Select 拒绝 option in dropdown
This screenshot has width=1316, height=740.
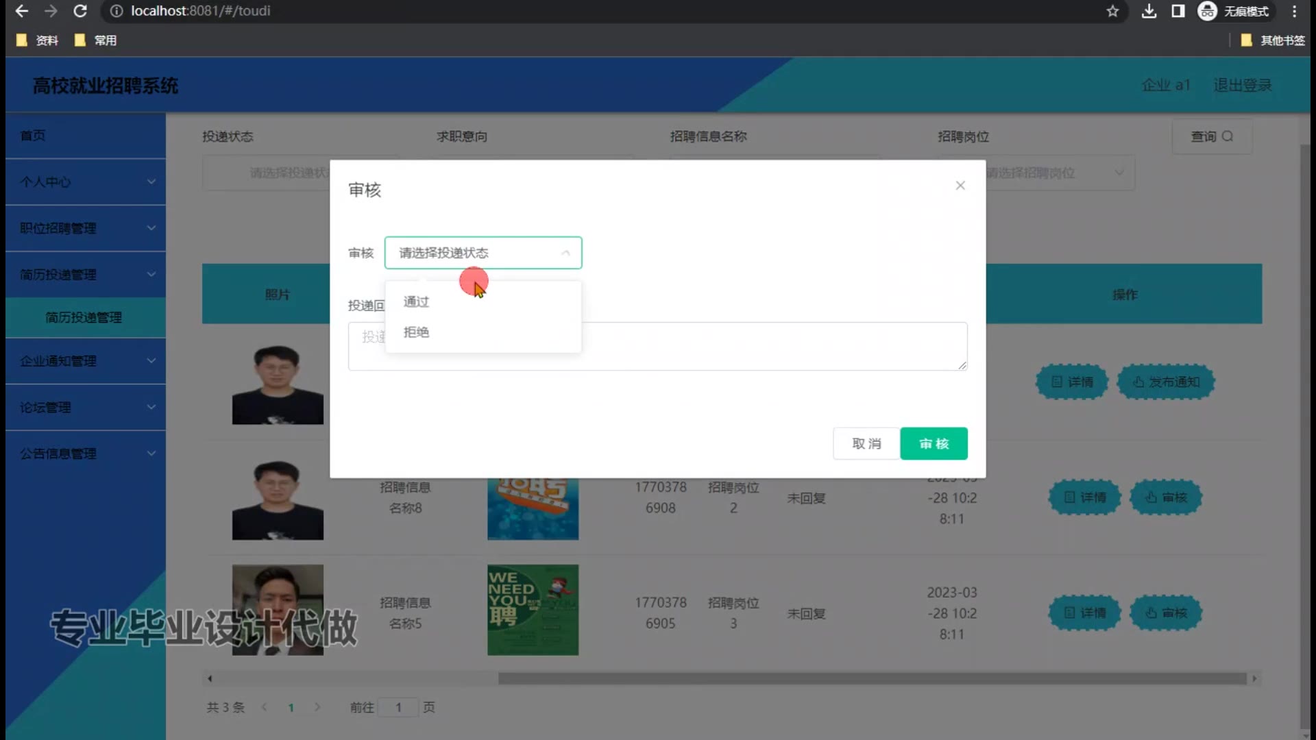[483, 332]
